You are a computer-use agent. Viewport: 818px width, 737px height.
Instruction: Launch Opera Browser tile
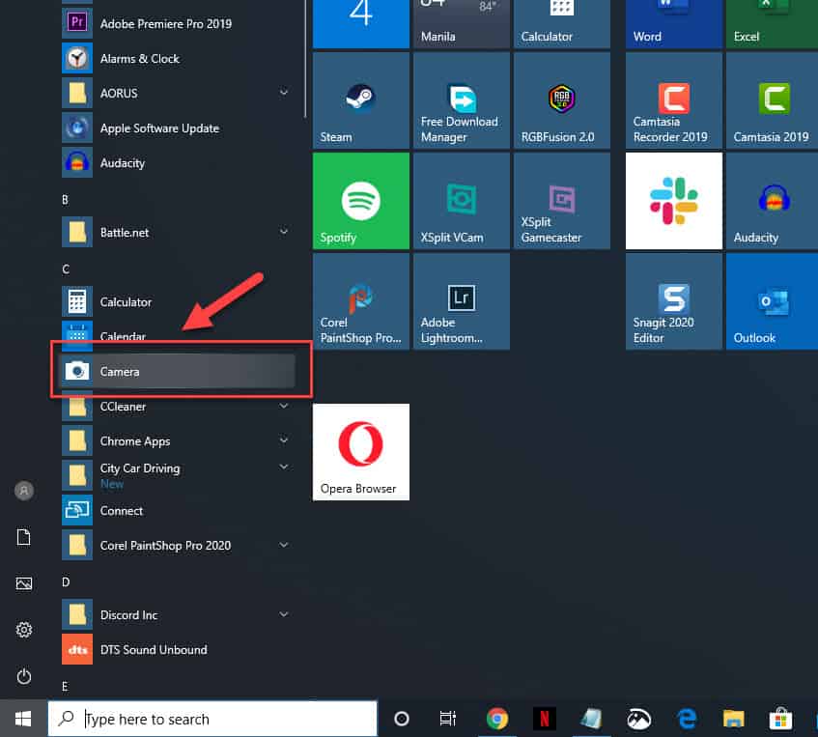pyautogui.click(x=361, y=452)
